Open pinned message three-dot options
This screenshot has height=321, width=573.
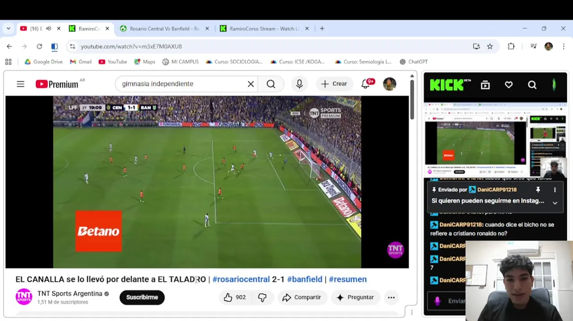coord(555,190)
